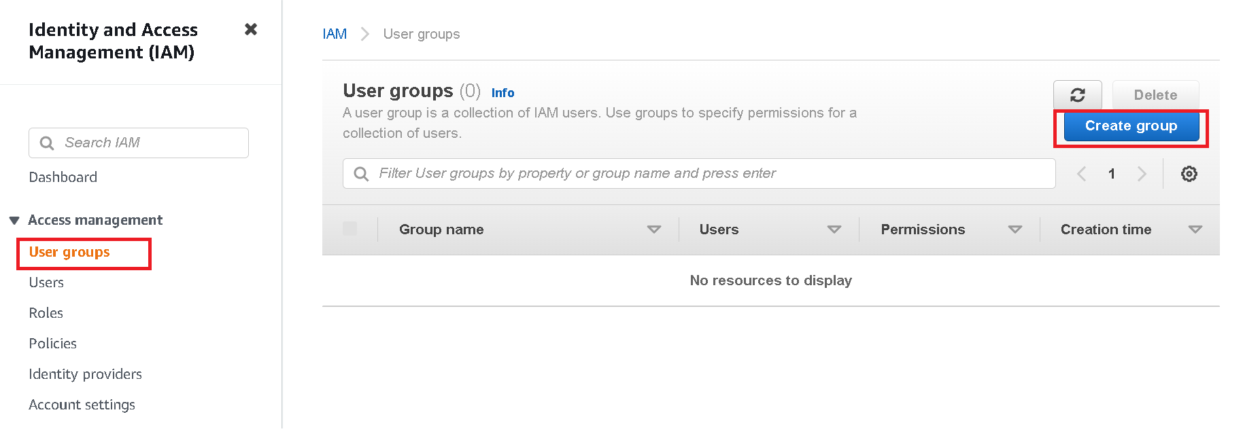The height and width of the screenshot is (440, 1243).
Task: Click the magnifier icon in the groups filter
Action: (361, 174)
